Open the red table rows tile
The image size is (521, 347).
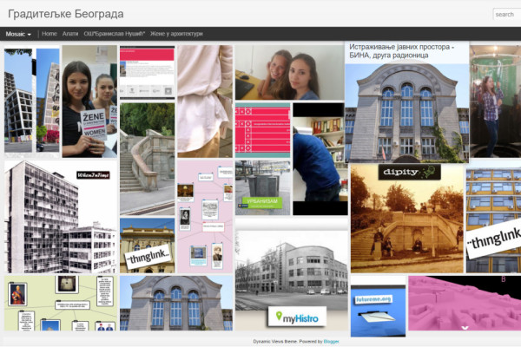263,130
